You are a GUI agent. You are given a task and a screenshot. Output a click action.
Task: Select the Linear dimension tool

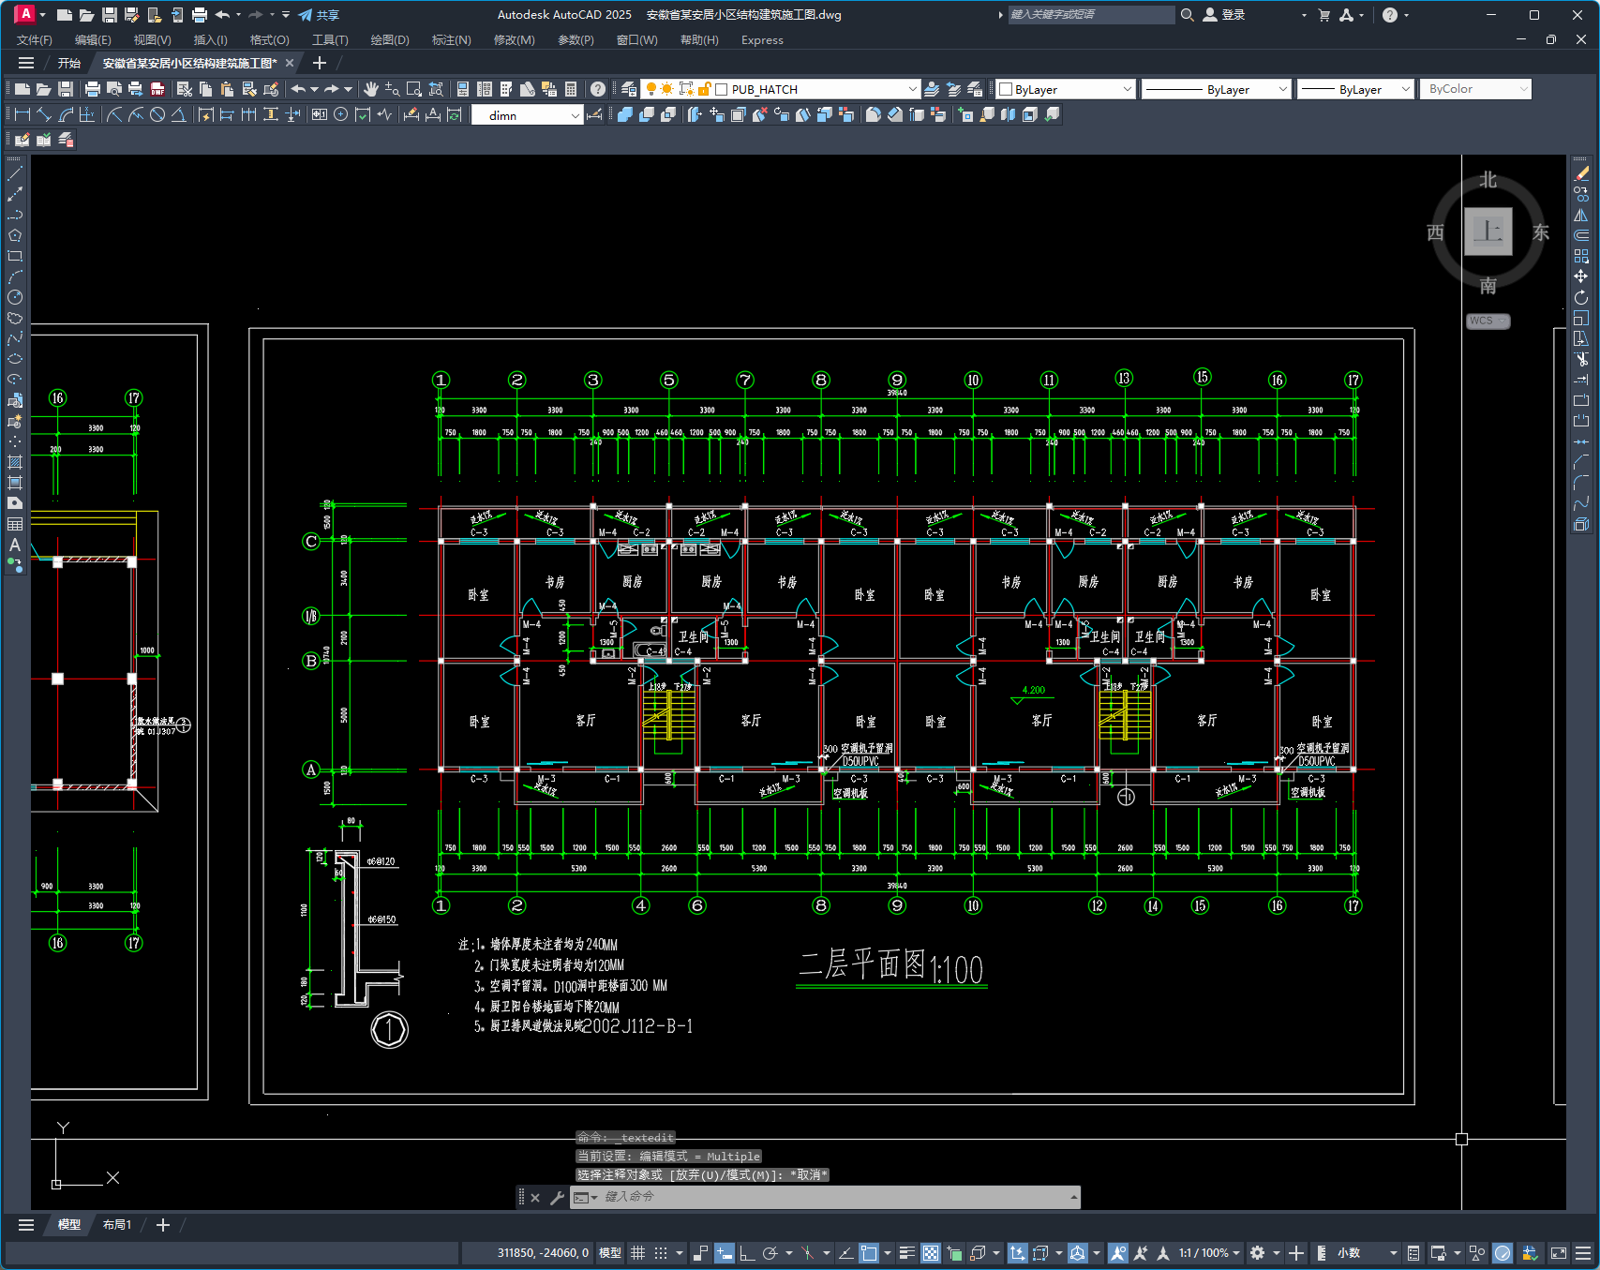(x=22, y=114)
